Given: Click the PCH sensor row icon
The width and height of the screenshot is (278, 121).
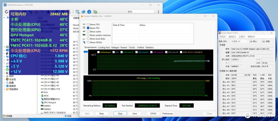Looking at the screenshot, I should click(42, 92).
